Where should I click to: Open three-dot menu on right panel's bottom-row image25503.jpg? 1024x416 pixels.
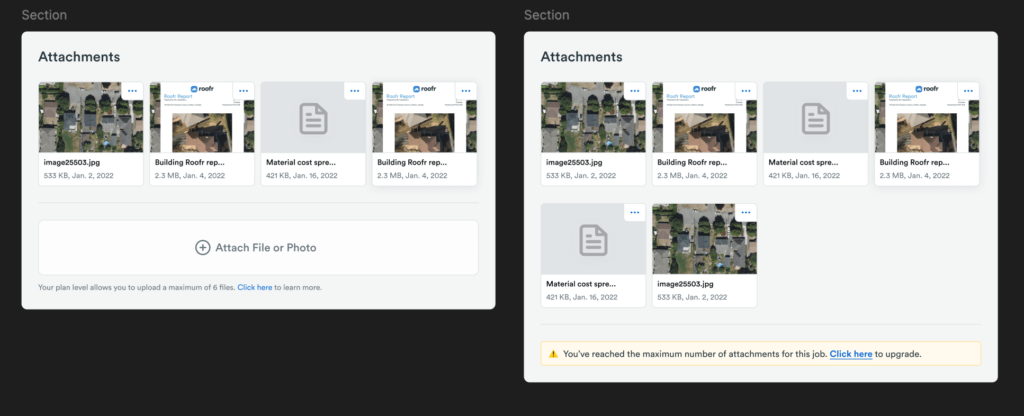746,213
